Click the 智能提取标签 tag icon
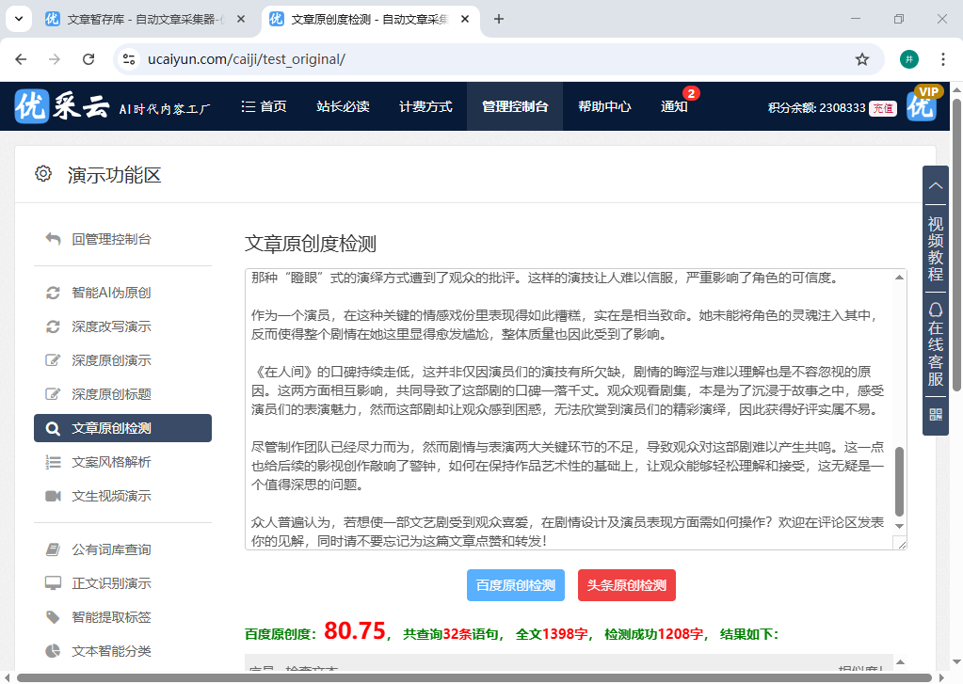 pos(54,616)
